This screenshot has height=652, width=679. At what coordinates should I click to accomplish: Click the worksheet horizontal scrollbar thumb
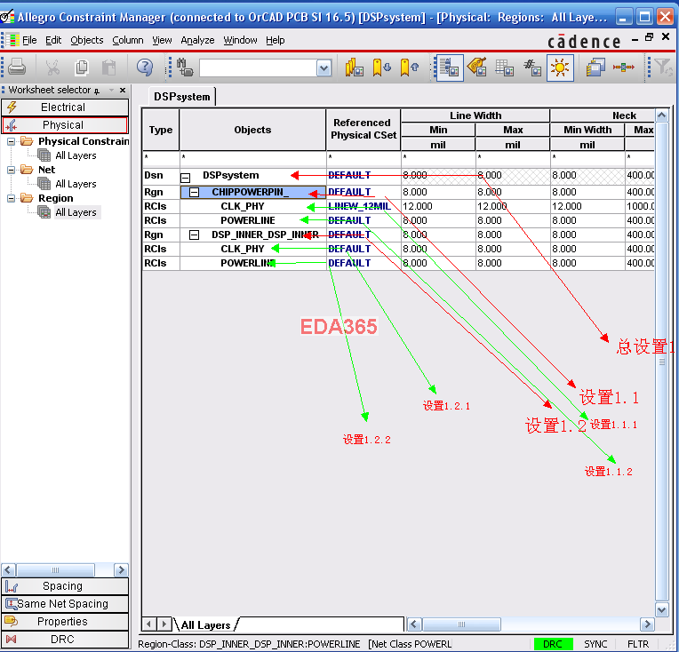click(x=461, y=624)
